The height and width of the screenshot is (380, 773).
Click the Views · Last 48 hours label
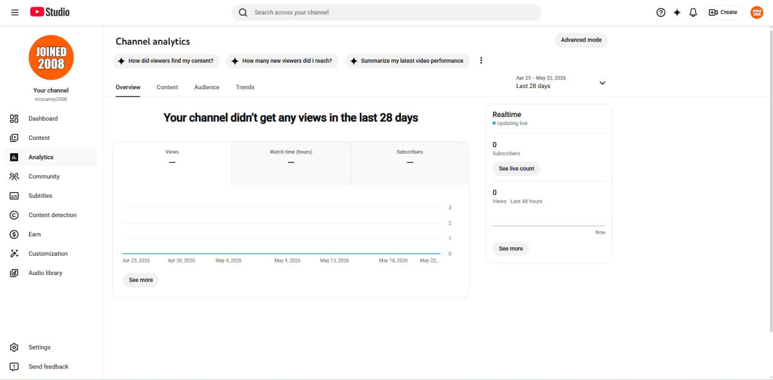(x=518, y=201)
